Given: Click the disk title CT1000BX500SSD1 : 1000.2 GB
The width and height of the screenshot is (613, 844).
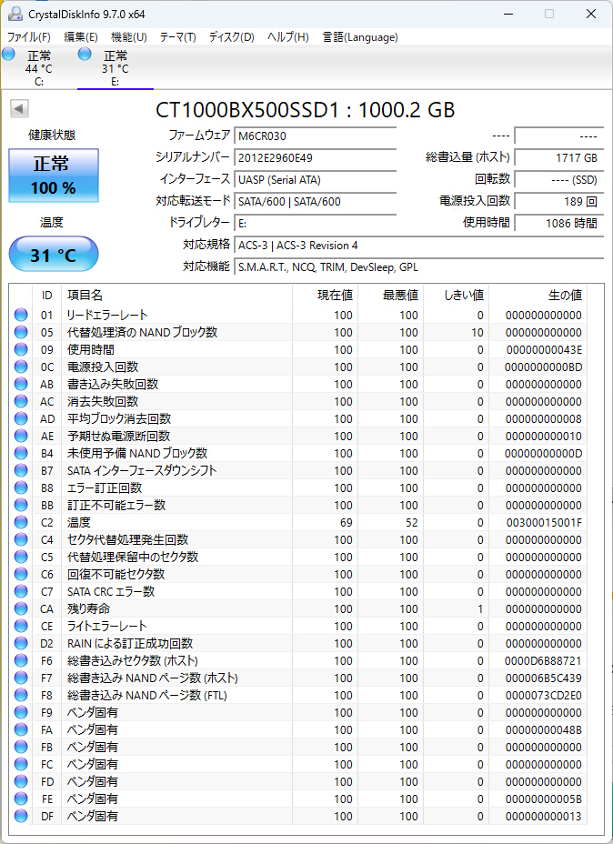Looking at the screenshot, I should coord(306,110).
